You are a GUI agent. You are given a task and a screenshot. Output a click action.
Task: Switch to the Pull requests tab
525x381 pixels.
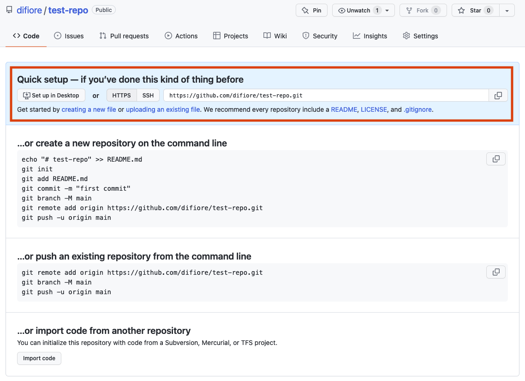[x=124, y=36]
